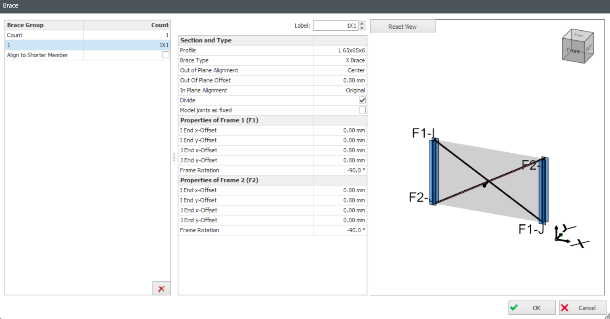Click the red X delete brace group button

161,289
